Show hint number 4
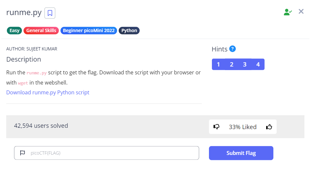This screenshot has height=171, width=310. tap(258, 65)
